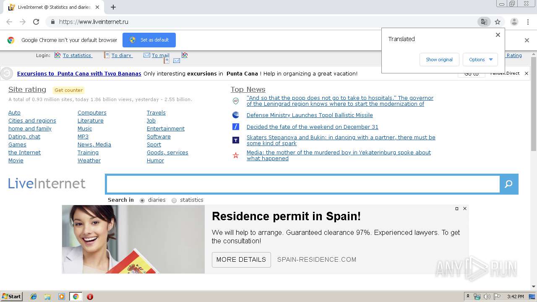Click into the LiveInternet search field
Image resolution: width=537 pixels, height=302 pixels.
303,184
